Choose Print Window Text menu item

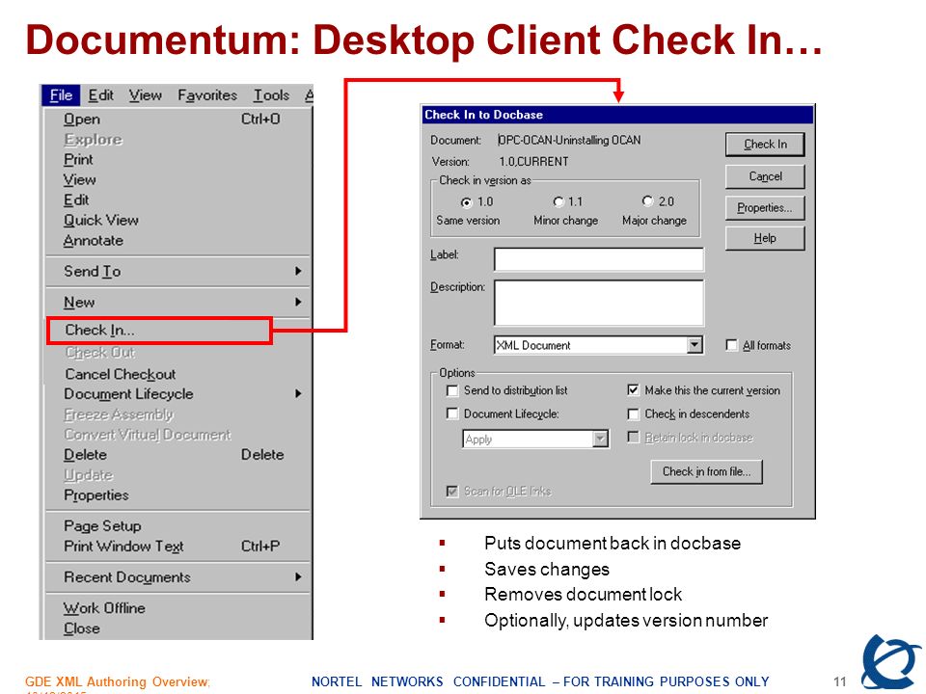coord(177,547)
